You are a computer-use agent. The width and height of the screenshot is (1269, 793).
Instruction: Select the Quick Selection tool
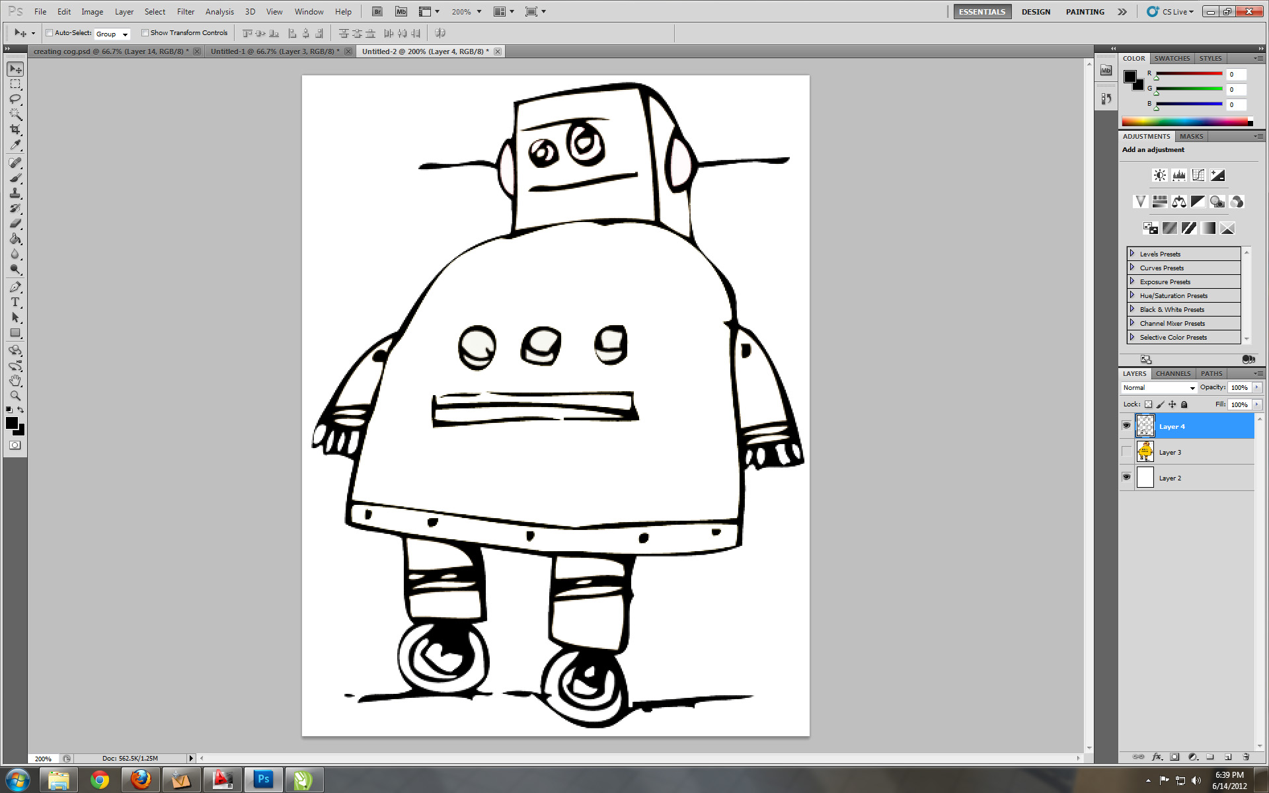click(15, 114)
